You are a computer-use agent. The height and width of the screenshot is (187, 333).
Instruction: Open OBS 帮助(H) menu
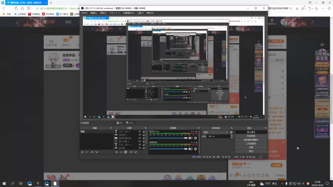point(150,13)
